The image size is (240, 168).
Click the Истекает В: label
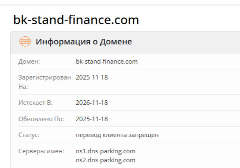click(x=36, y=103)
